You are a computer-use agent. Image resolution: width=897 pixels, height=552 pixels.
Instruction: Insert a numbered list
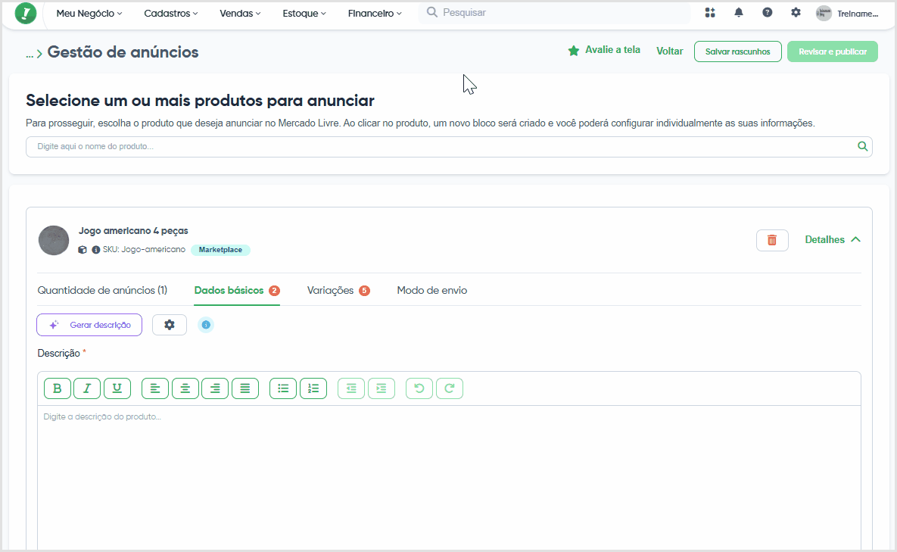click(x=313, y=388)
